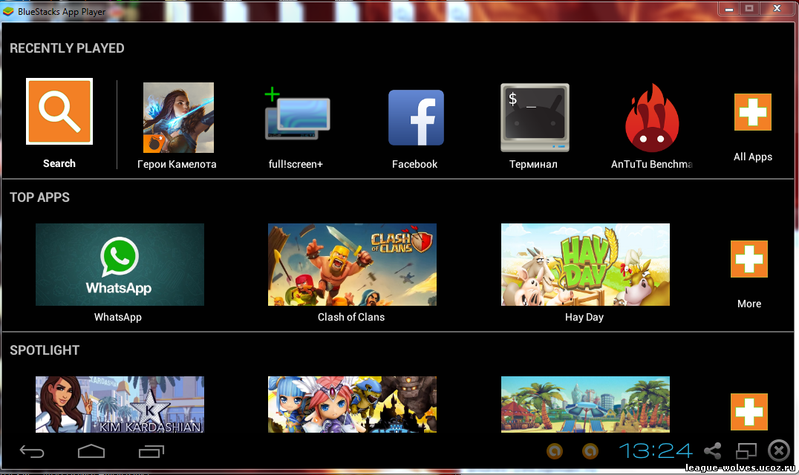Click the More label in Top Apps
Viewport: 799px width, 475px height.
point(749,304)
